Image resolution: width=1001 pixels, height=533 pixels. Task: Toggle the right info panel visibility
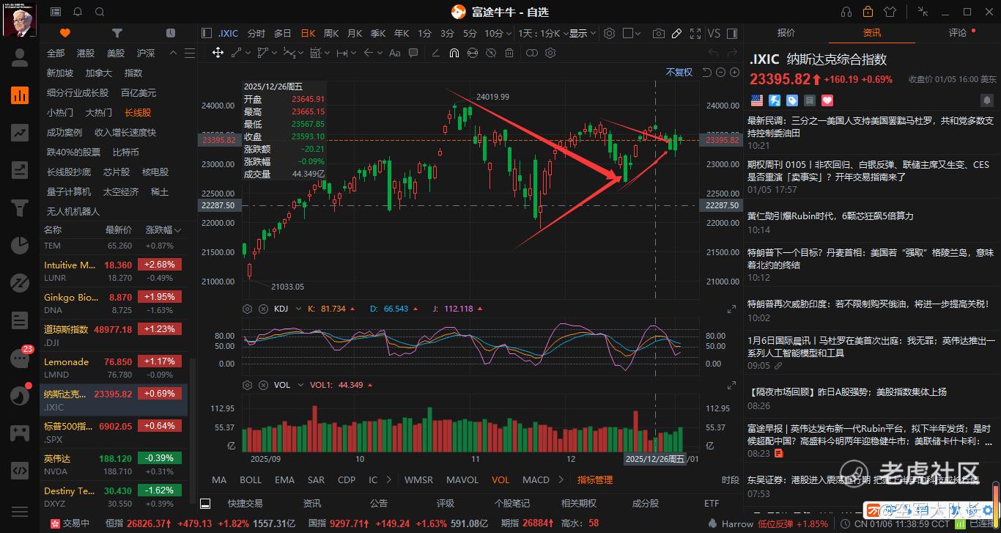(731, 33)
